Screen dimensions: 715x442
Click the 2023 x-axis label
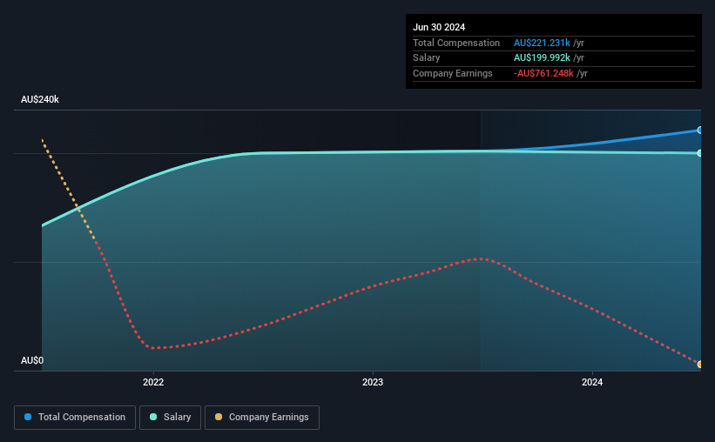[x=373, y=382]
